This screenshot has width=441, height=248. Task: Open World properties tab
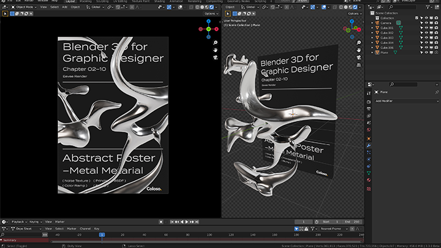click(x=369, y=130)
